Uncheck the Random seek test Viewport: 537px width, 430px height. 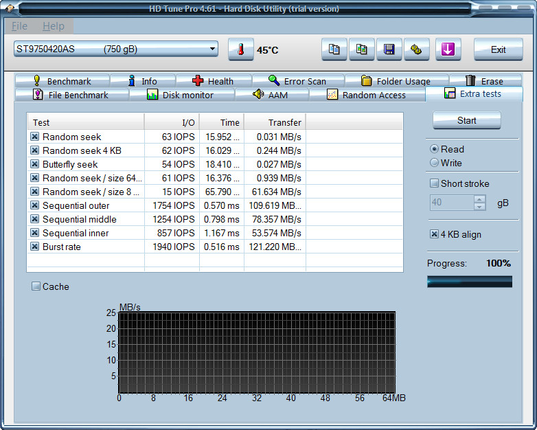(35, 137)
